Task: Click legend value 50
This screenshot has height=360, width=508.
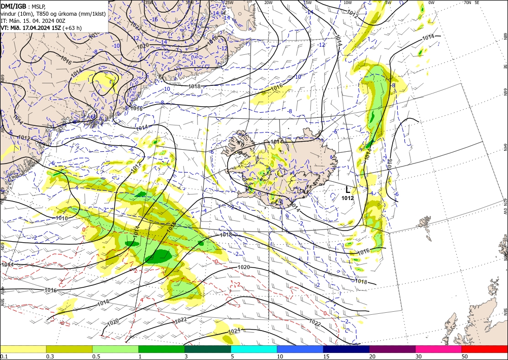Action: (465, 356)
